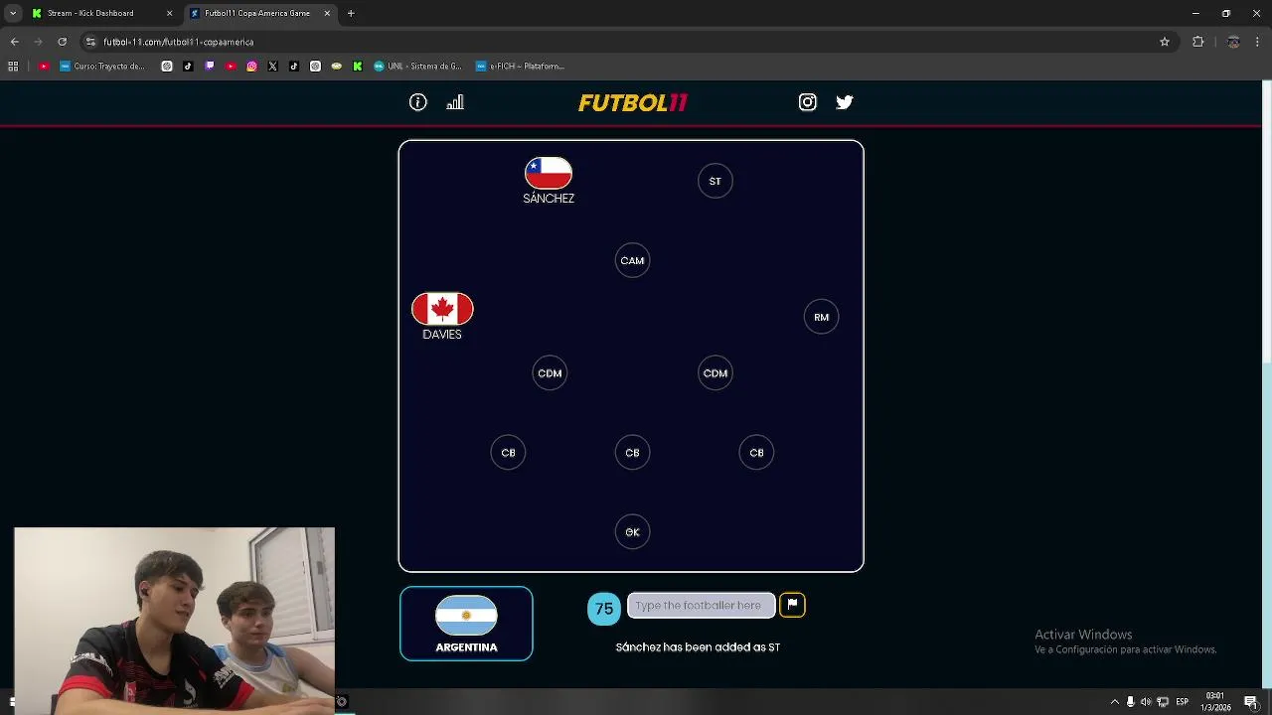1272x715 pixels.
Task: Select the RM position slot
Action: tap(821, 317)
